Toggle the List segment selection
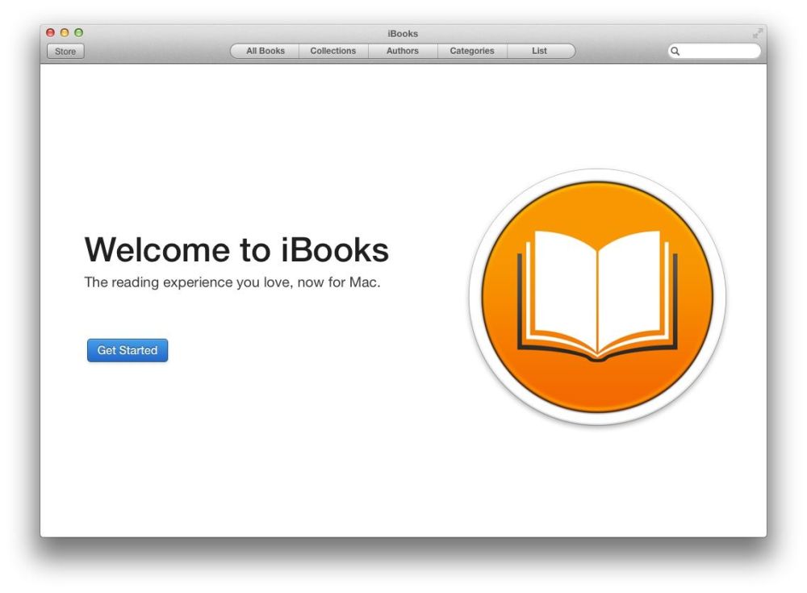This screenshot has width=807, height=593. 540,51
